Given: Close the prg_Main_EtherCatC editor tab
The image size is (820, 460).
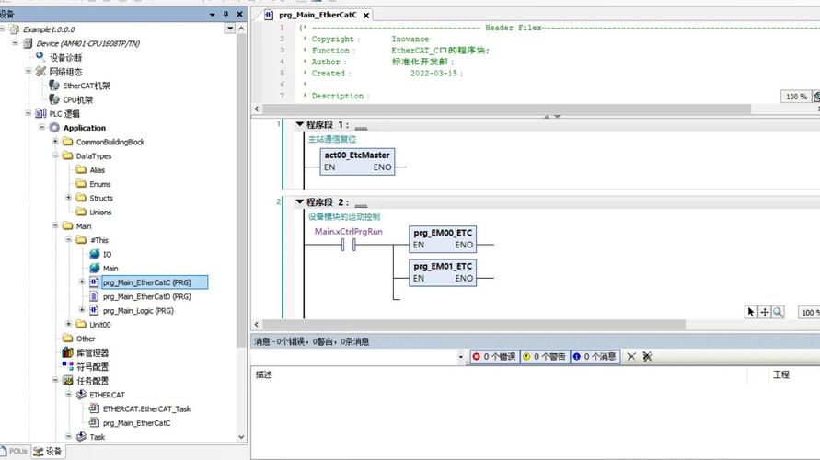Looking at the screenshot, I should (x=365, y=16).
